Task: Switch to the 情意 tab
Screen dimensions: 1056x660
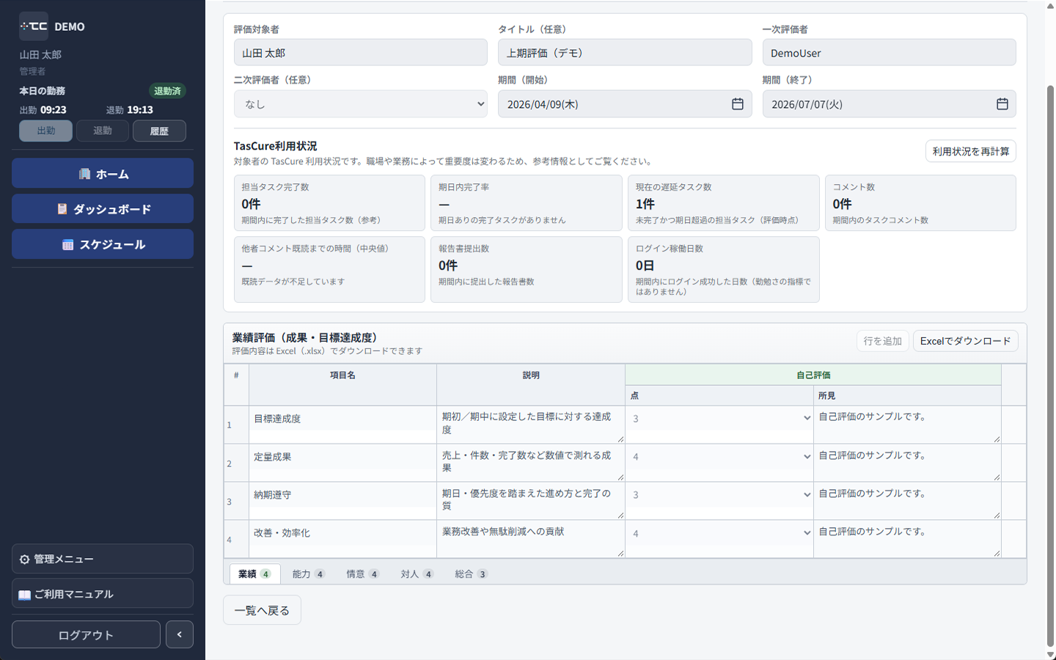Action: pyautogui.click(x=363, y=574)
